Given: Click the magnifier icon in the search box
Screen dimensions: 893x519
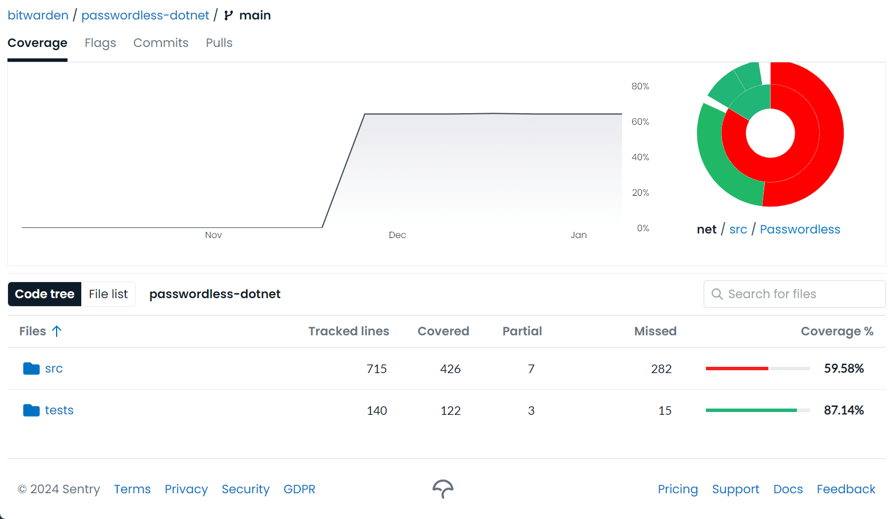Looking at the screenshot, I should coord(717,294).
